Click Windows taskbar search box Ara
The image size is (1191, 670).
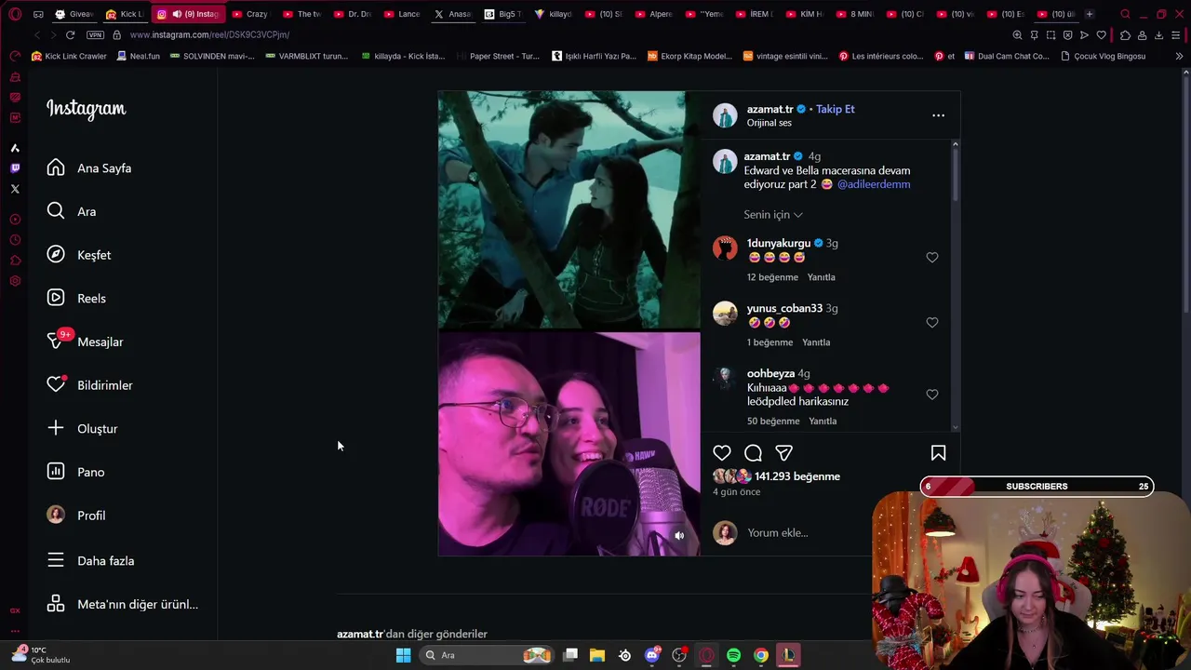[487, 655]
